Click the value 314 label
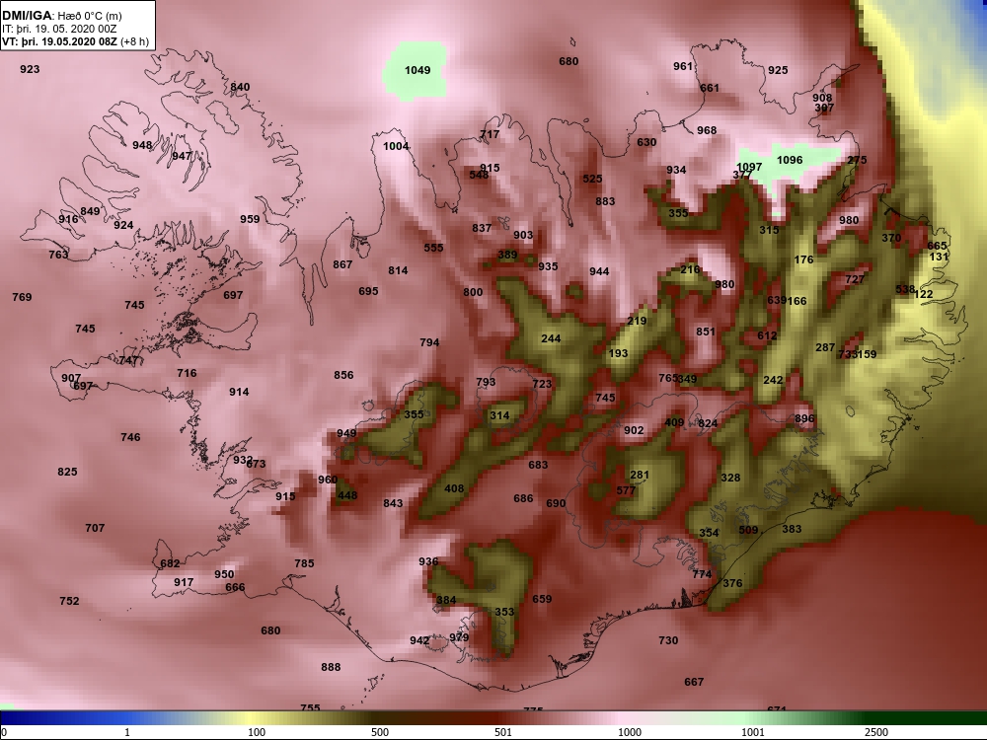Screen dimensions: 987x740 pos(499,415)
